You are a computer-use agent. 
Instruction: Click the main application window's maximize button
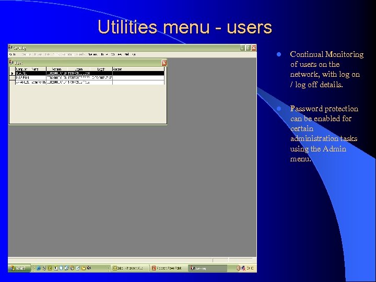pos(248,48)
